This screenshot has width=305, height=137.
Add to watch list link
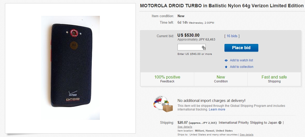(241, 60)
